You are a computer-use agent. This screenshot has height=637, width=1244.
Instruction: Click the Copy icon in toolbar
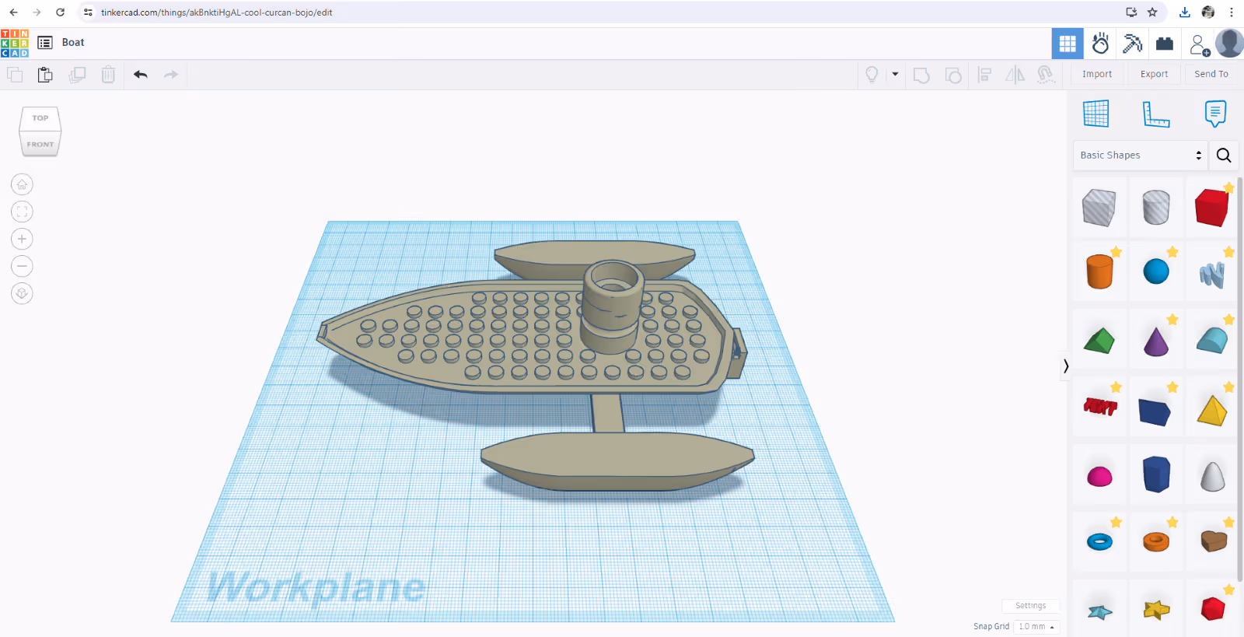click(15, 75)
